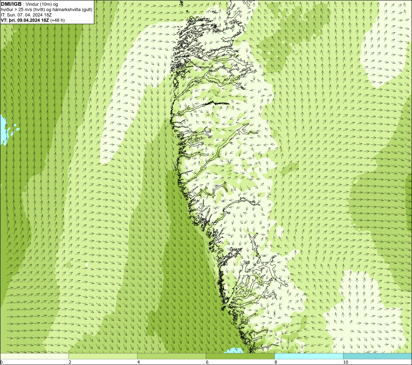Click the 8–10 m/s light cyan legend swatch
The width and height of the screenshot is (412, 365).
click(x=309, y=356)
